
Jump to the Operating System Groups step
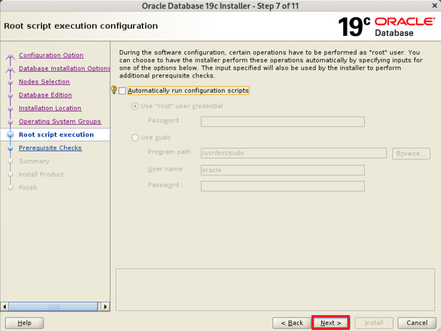pos(60,121)
